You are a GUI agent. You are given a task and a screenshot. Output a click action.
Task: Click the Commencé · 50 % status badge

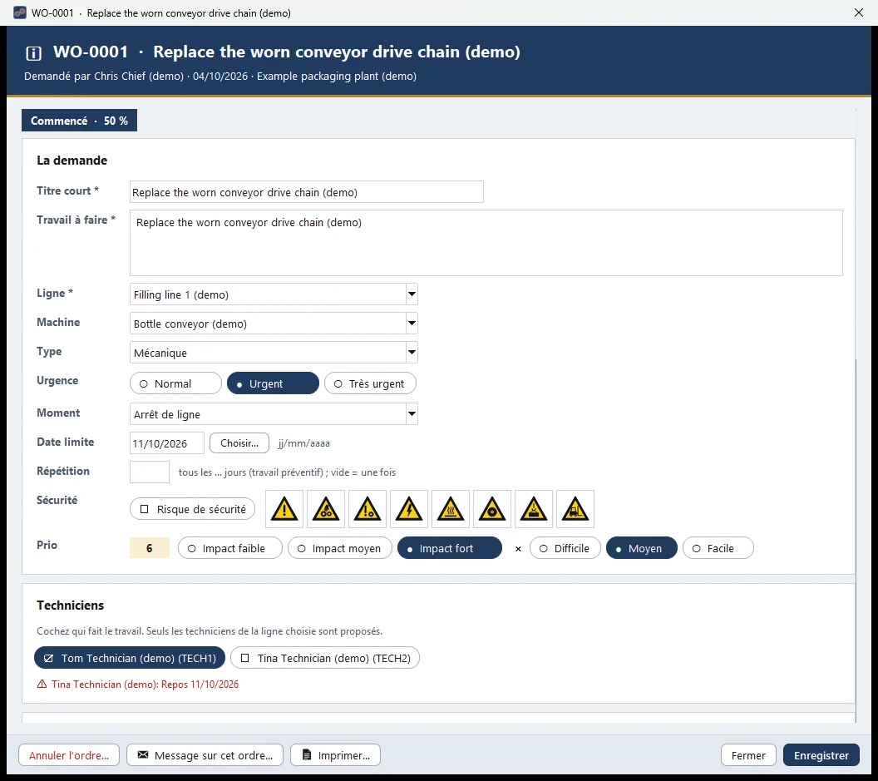(x=80, y=121)
